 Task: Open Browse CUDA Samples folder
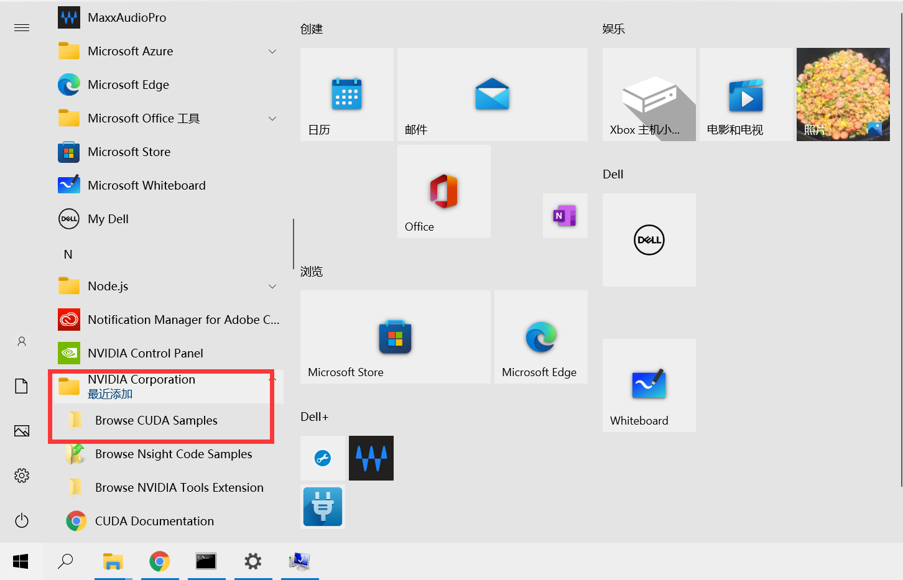(168, 420)
